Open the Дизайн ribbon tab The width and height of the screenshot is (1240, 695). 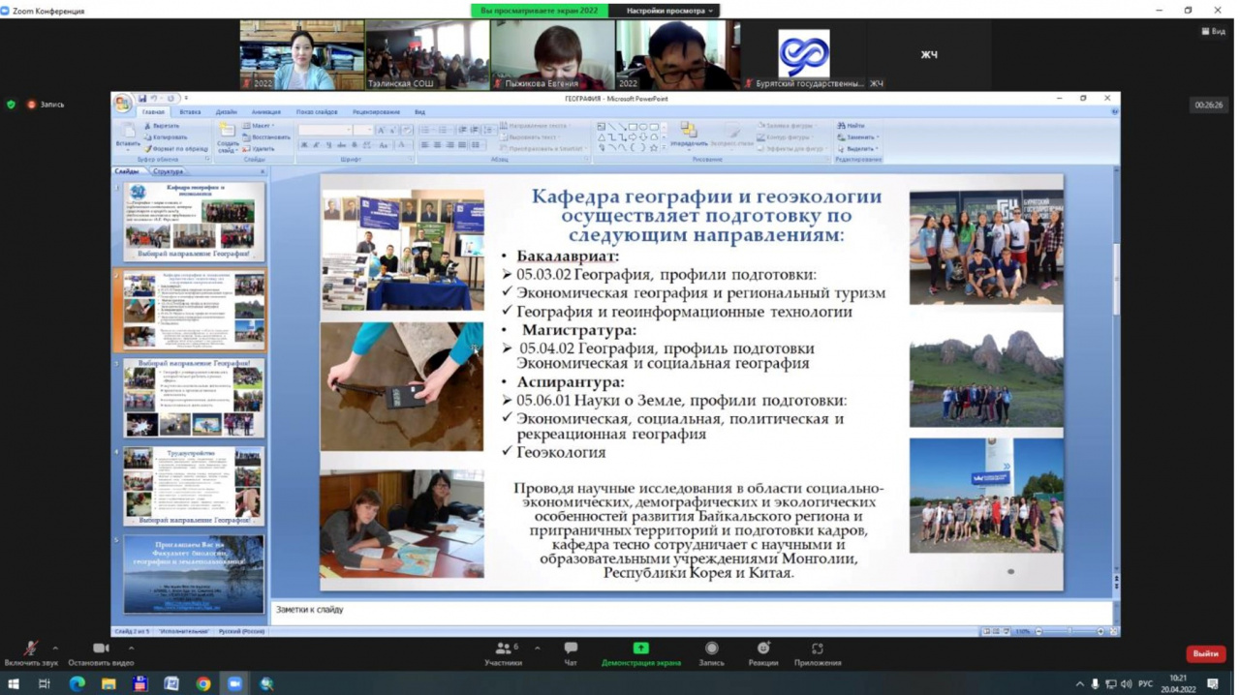(226, 112)
